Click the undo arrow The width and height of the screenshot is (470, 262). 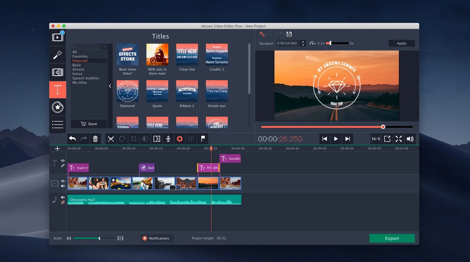[x=72, y=139]
